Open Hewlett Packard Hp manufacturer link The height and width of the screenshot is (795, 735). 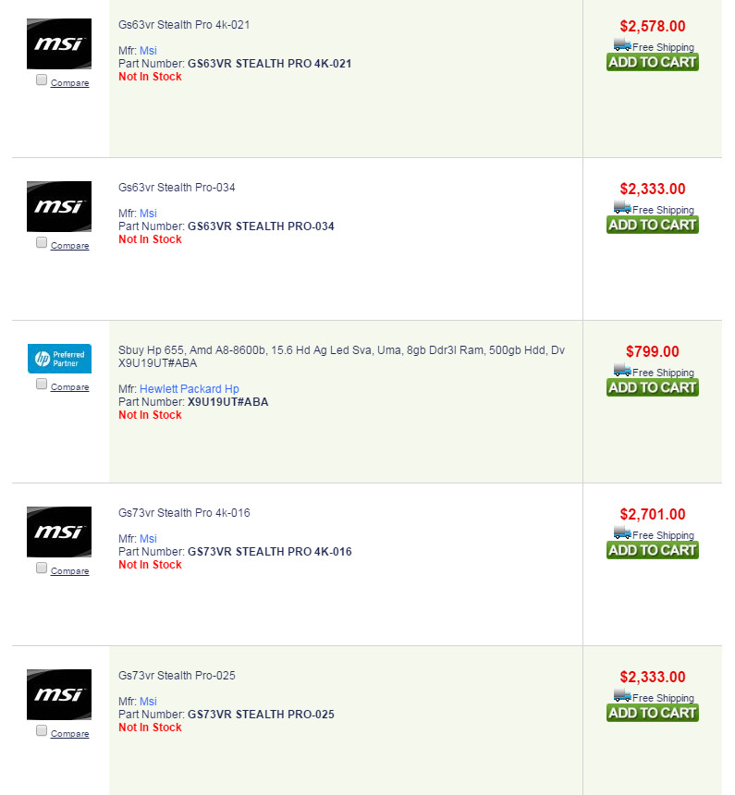[189, 389]
